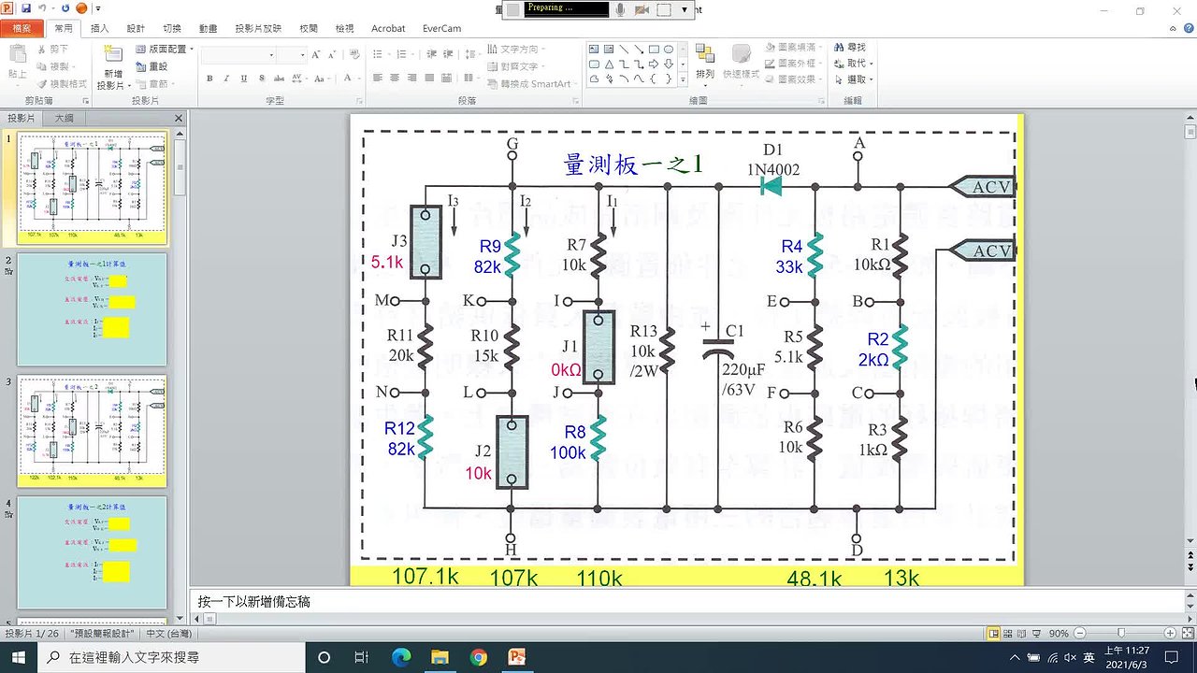The image size is (1197, 673).
Task: Open Replace (取代) dropdown
Action: tap(854, 64)
